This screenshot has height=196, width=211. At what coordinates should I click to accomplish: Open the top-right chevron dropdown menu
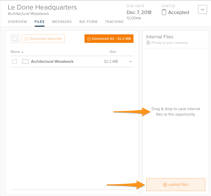[202, 10]
